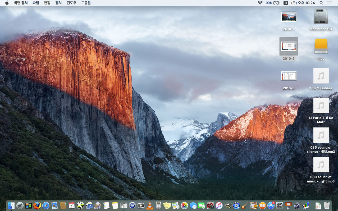The image size is (338, 211).
Task: Launch the Photos app in Dock
Action: click(184, 205)
